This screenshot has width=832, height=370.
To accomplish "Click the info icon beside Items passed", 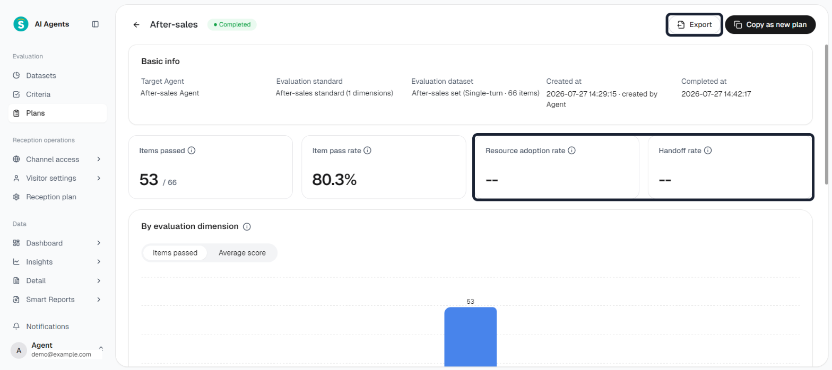I will click(x=192, y=151).
